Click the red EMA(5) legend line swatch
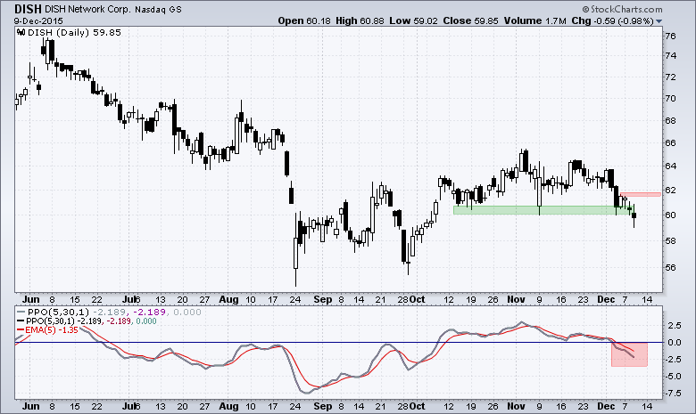Viewport: 696px width, 414px height. (20, 330)
